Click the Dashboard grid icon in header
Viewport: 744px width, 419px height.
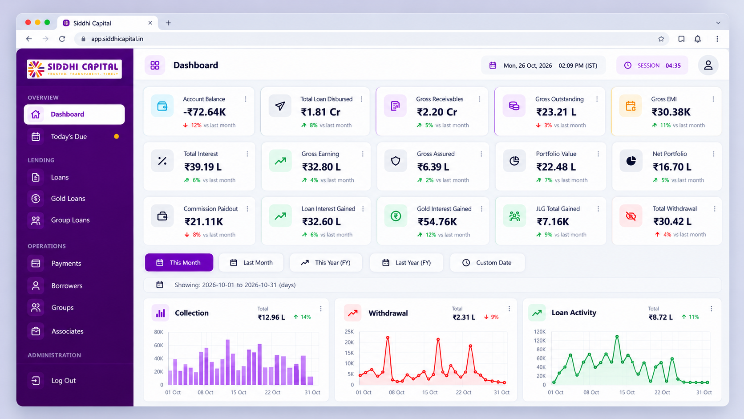155,65
